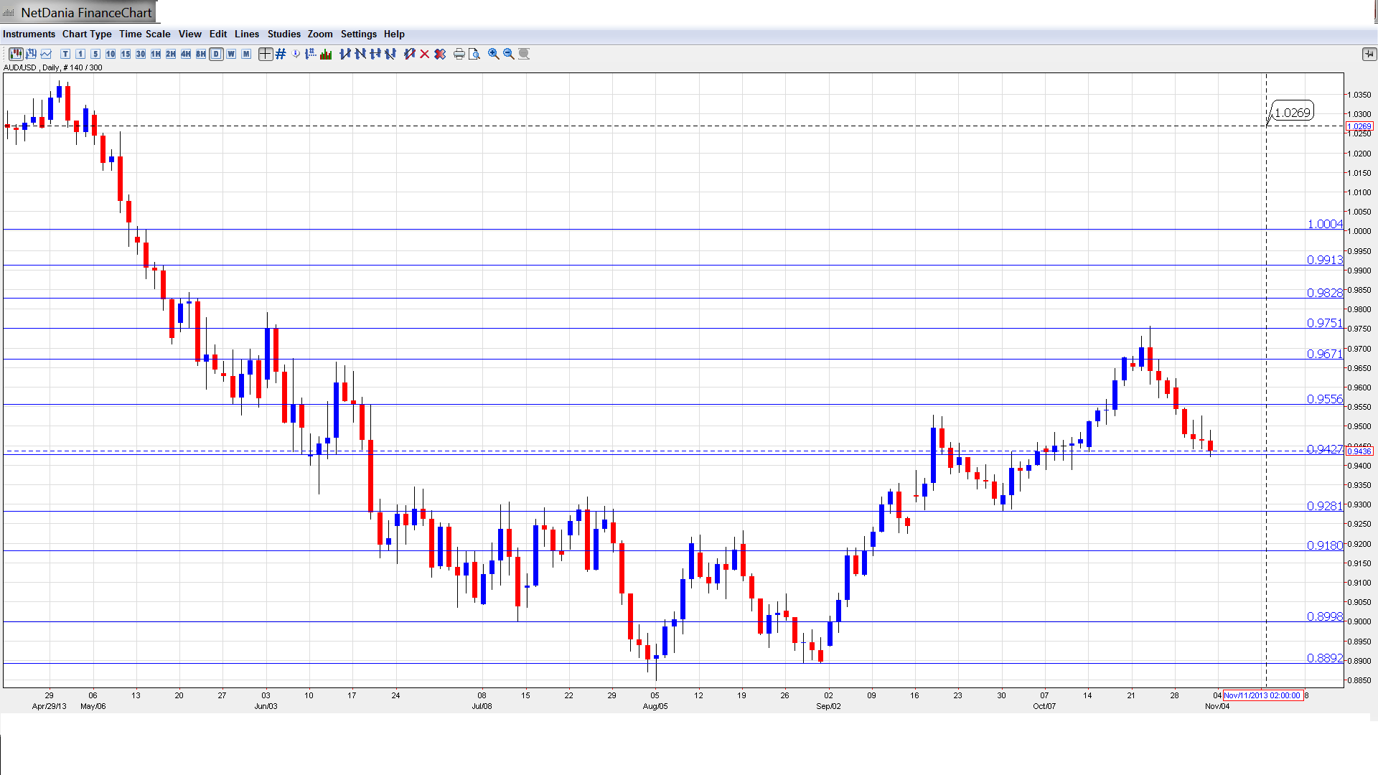Viewport: 1378px width, 775px height.
Task: Click the red X delete line icon
Action: point(425,54)
